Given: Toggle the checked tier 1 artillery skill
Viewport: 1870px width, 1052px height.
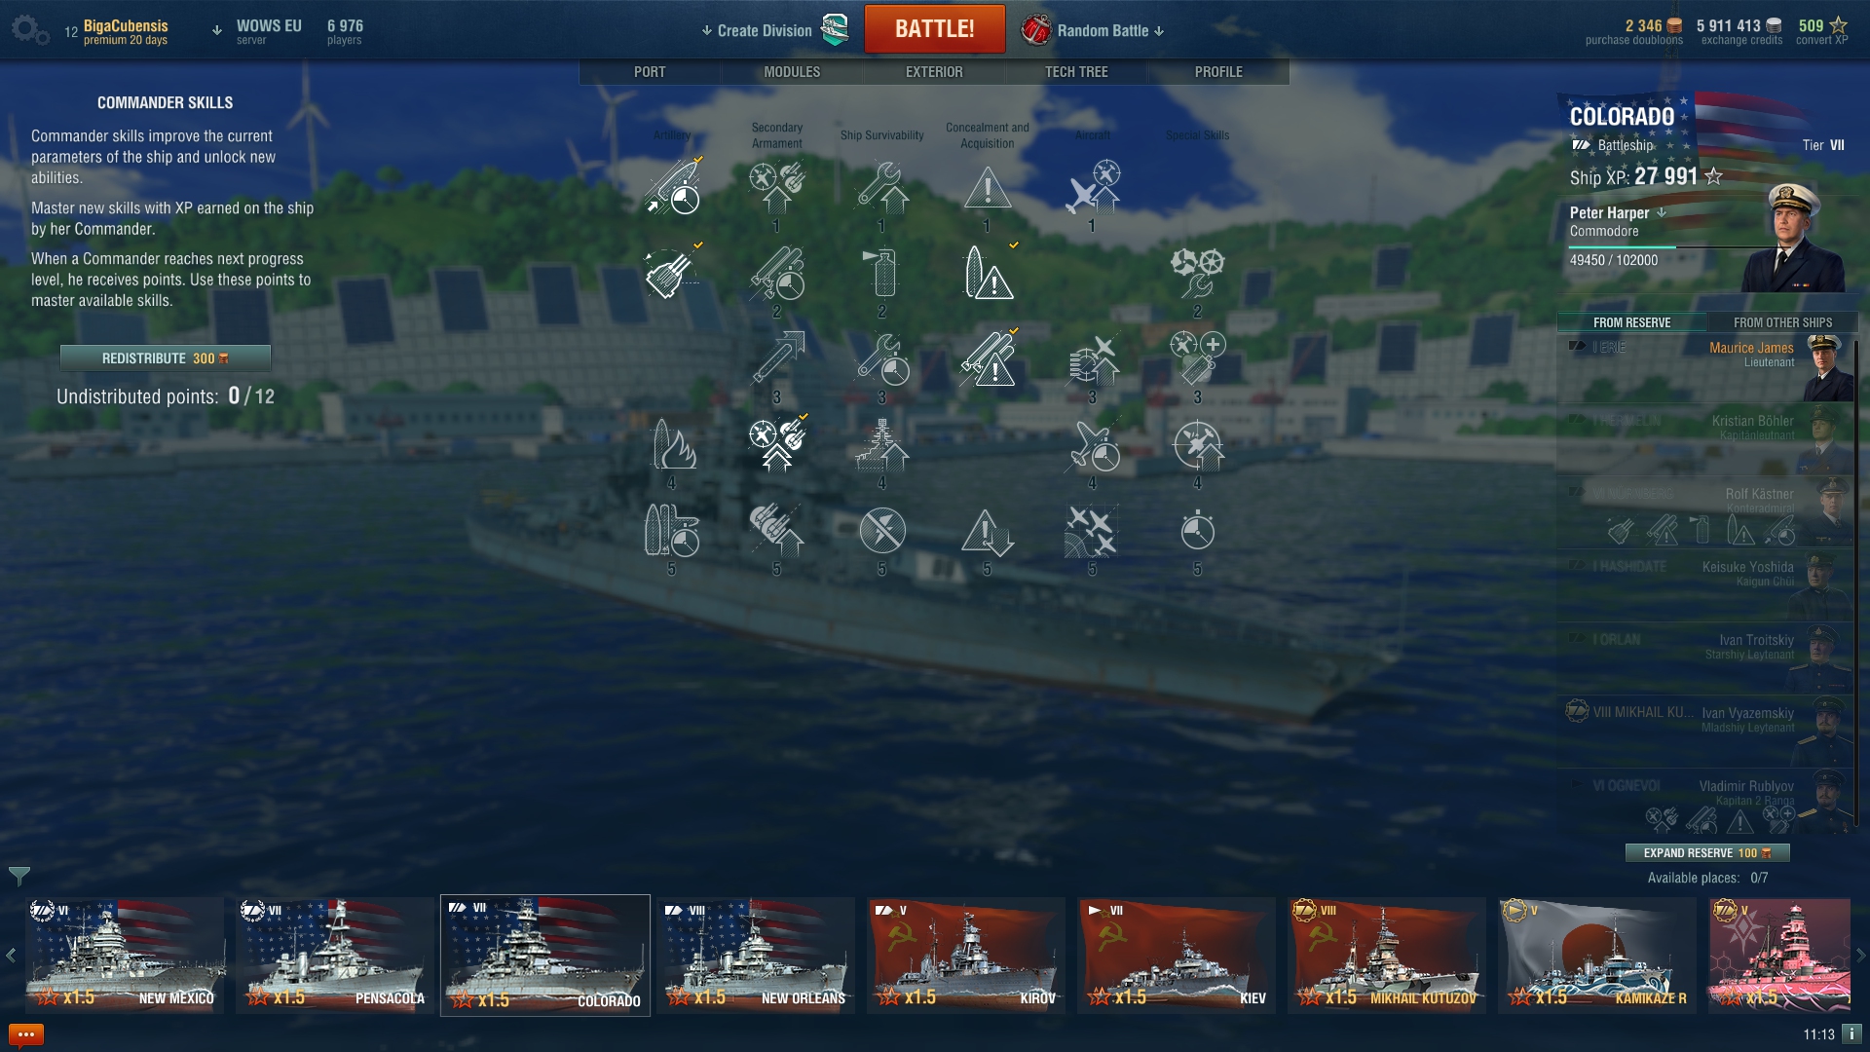Looking at the screenshot, I should [x=673, y=187].
